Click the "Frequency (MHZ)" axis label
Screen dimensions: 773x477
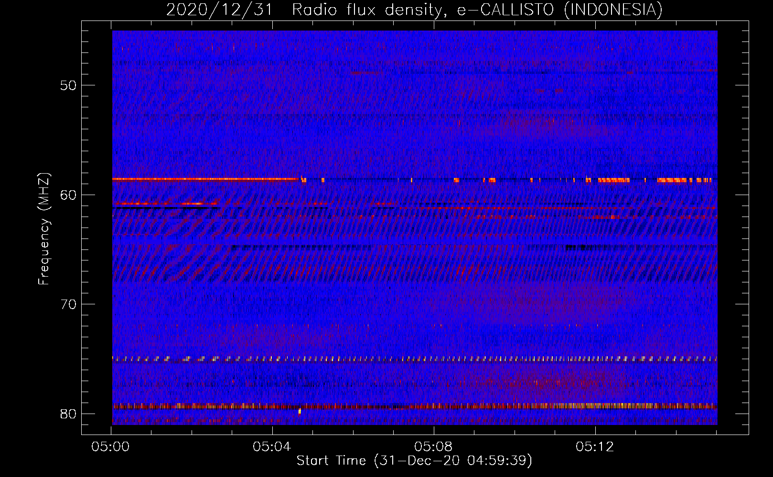pyautogui.click(x=43, y=229)
